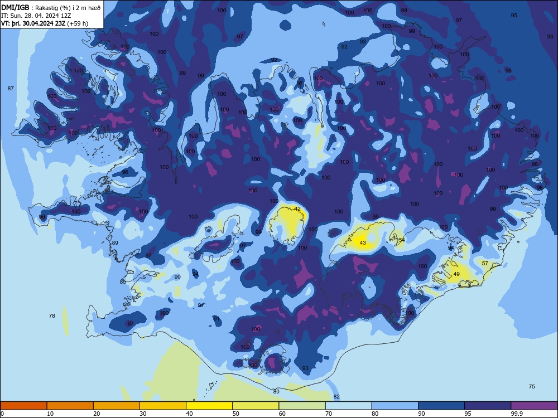Click the 70–80 pale blue legend swatch
The height and width of the screenshot is (418, 558).
pyautogui.click(x=348, y=406)
